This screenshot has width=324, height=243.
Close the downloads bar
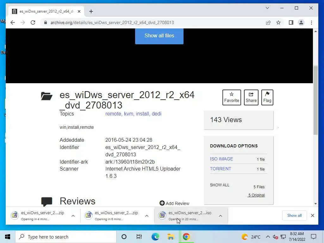pos(312,215)
